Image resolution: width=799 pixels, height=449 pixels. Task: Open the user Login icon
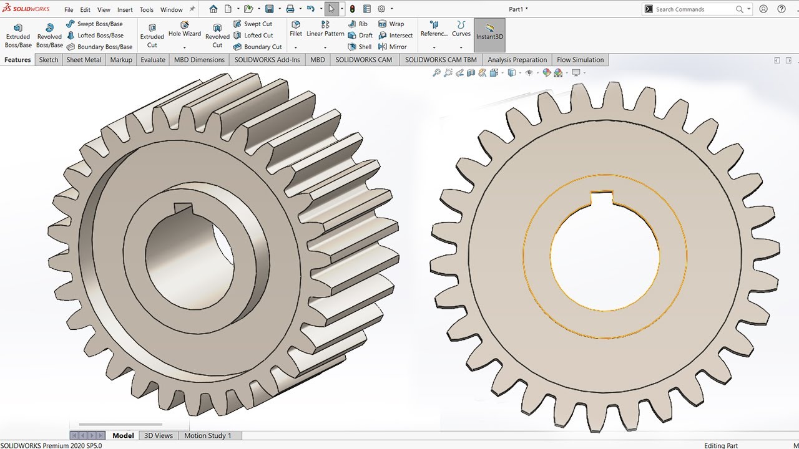coord(764,9)
